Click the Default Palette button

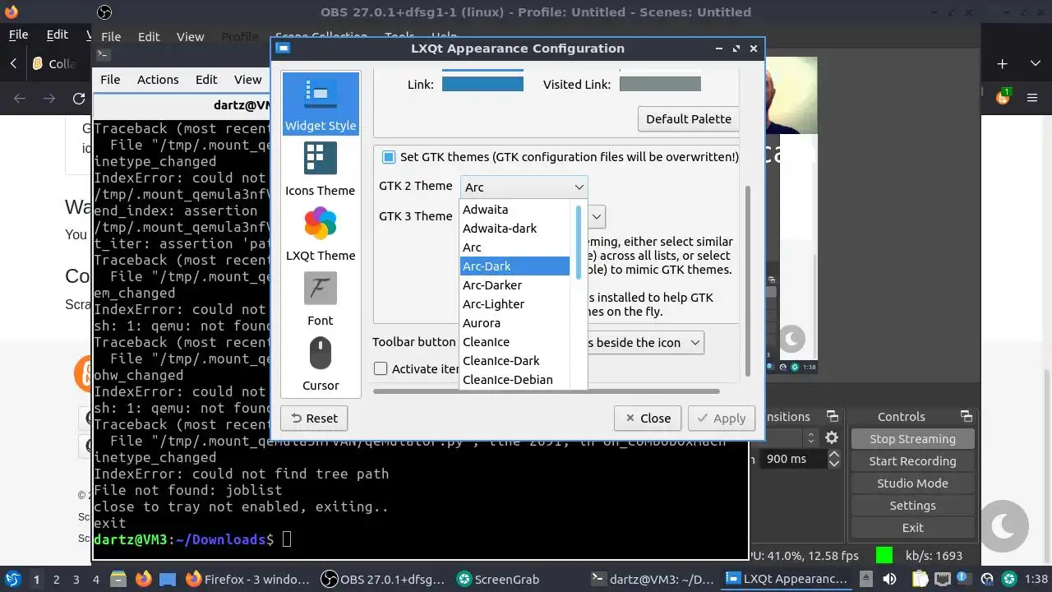click(688, 118)
